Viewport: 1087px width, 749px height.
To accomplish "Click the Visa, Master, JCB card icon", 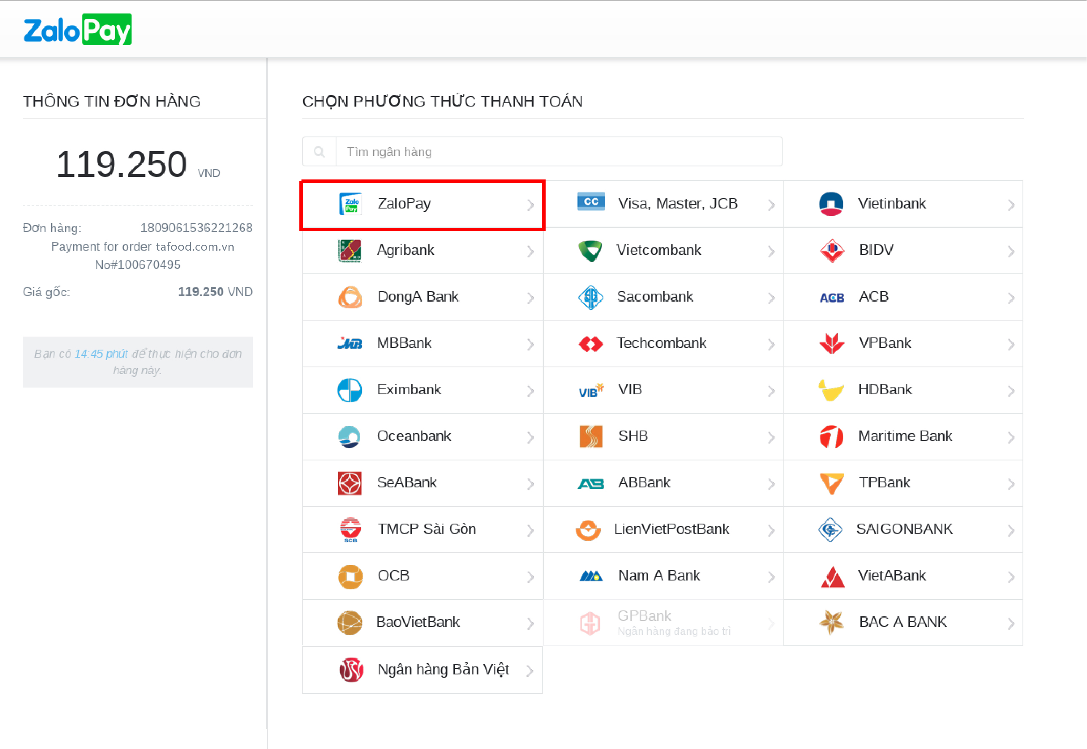I will tap(591, 202).
